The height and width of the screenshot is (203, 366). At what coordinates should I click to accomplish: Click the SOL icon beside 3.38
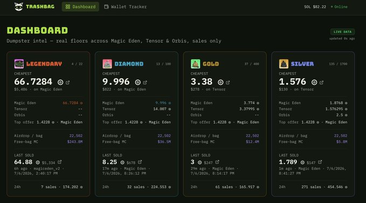[220, 82]
